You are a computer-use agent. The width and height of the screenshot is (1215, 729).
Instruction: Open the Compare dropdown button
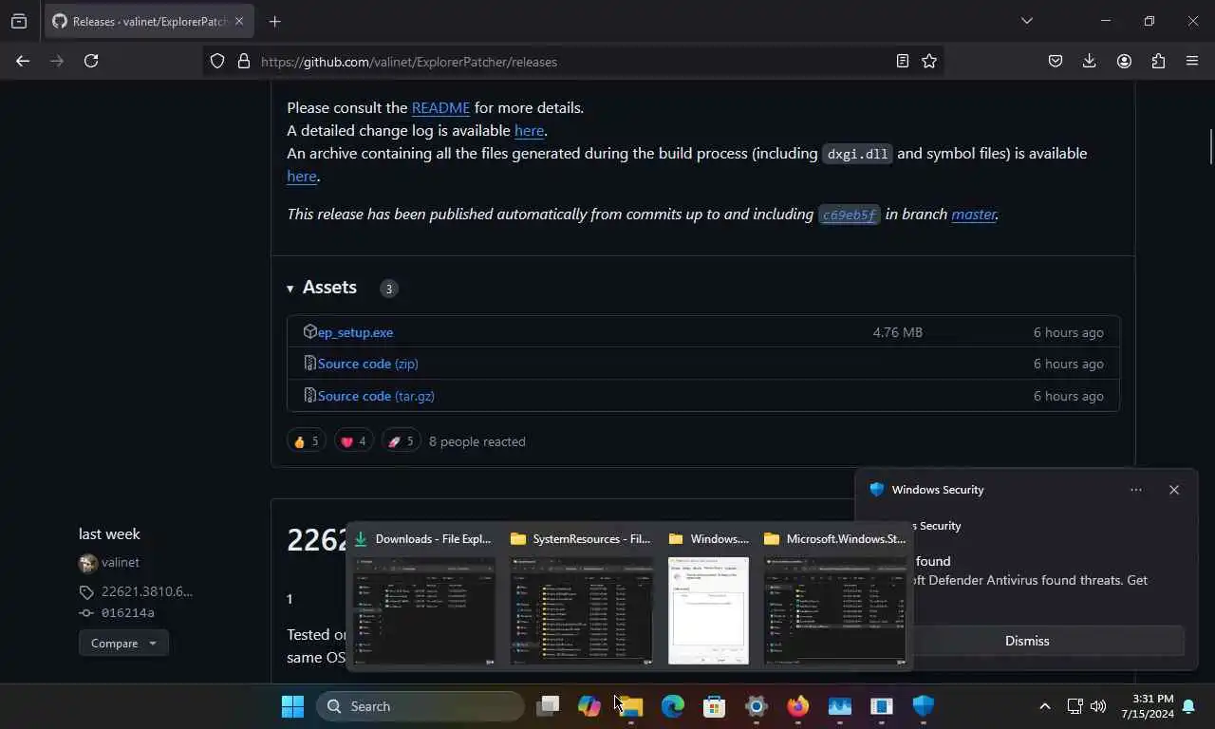123,644
